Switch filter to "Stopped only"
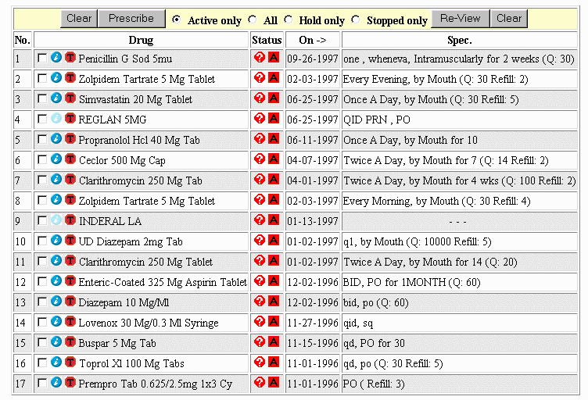Viewport: 588px width, 400px height. pos(356,20)
